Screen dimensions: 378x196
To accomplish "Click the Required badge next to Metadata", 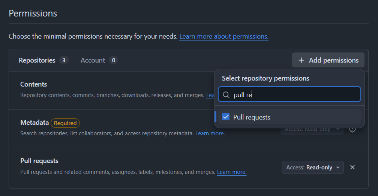I will click(65, 123).
